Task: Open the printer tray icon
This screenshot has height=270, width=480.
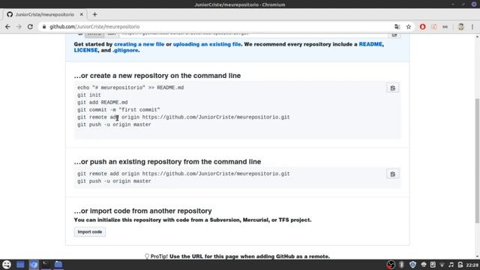Action: [x=423, y=265]
